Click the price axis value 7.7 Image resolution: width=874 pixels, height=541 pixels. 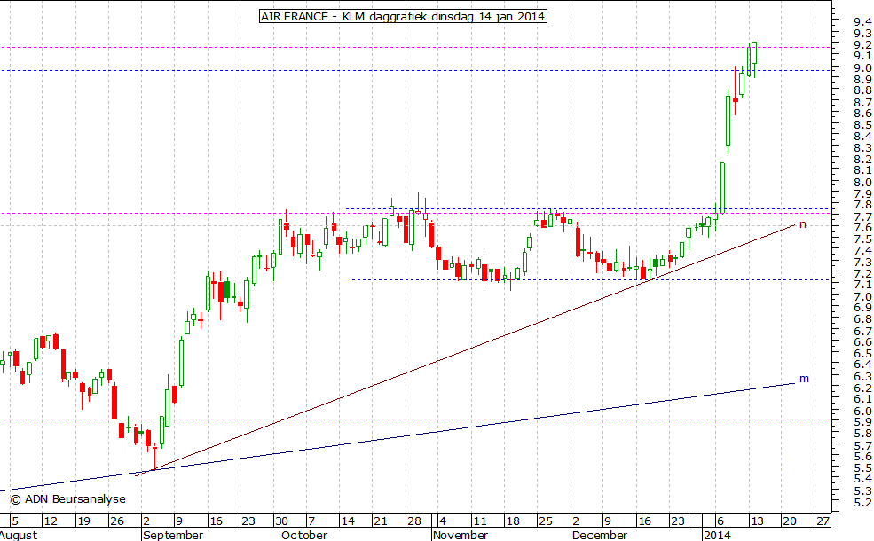click(862, 216)
